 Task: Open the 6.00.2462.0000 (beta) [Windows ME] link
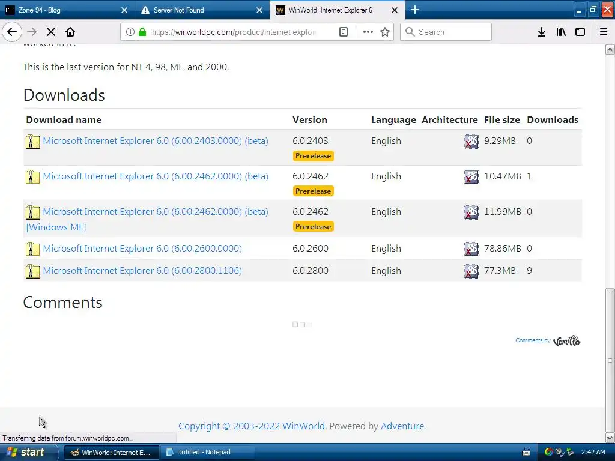coord(148,220)
